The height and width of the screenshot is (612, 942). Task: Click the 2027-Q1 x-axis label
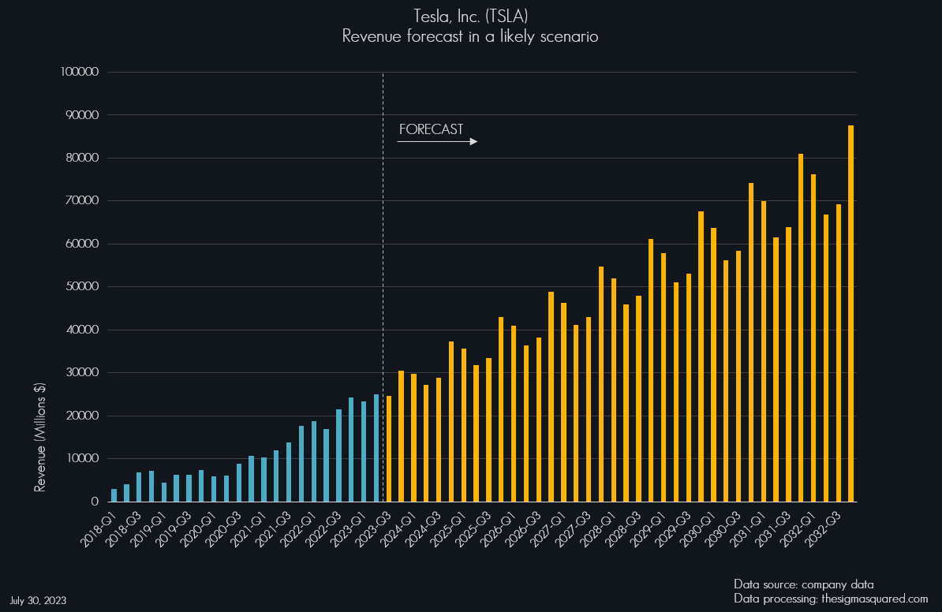point(548,528)
